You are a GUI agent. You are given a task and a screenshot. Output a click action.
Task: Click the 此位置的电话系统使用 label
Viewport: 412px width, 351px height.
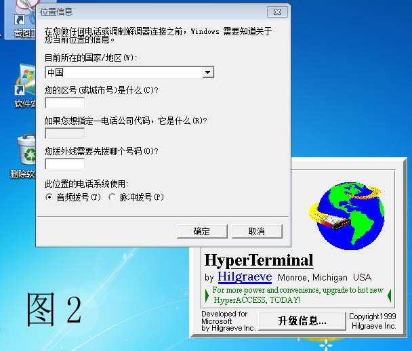[87, 184]
